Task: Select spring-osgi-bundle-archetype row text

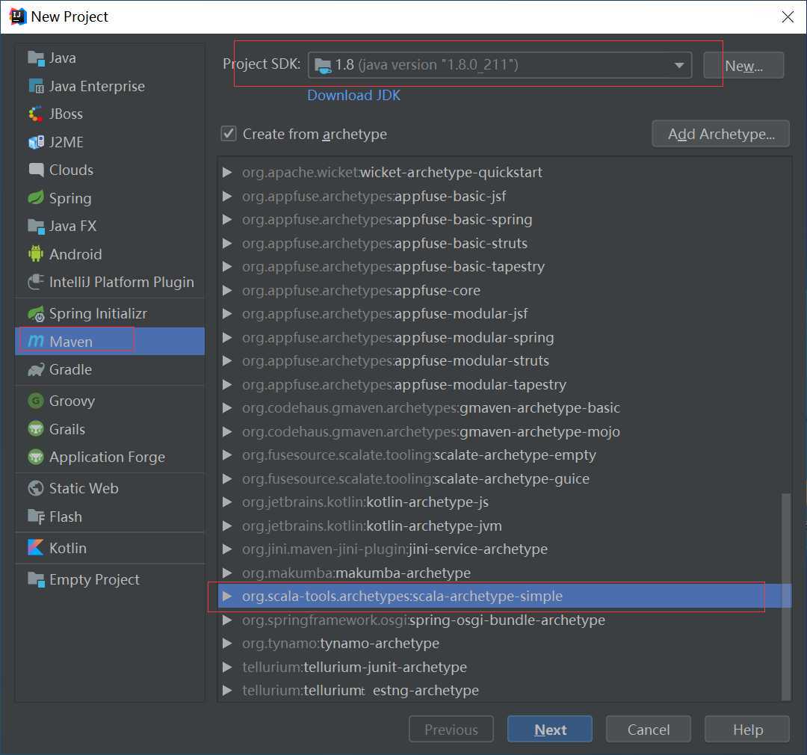Action: pos(424,620)
